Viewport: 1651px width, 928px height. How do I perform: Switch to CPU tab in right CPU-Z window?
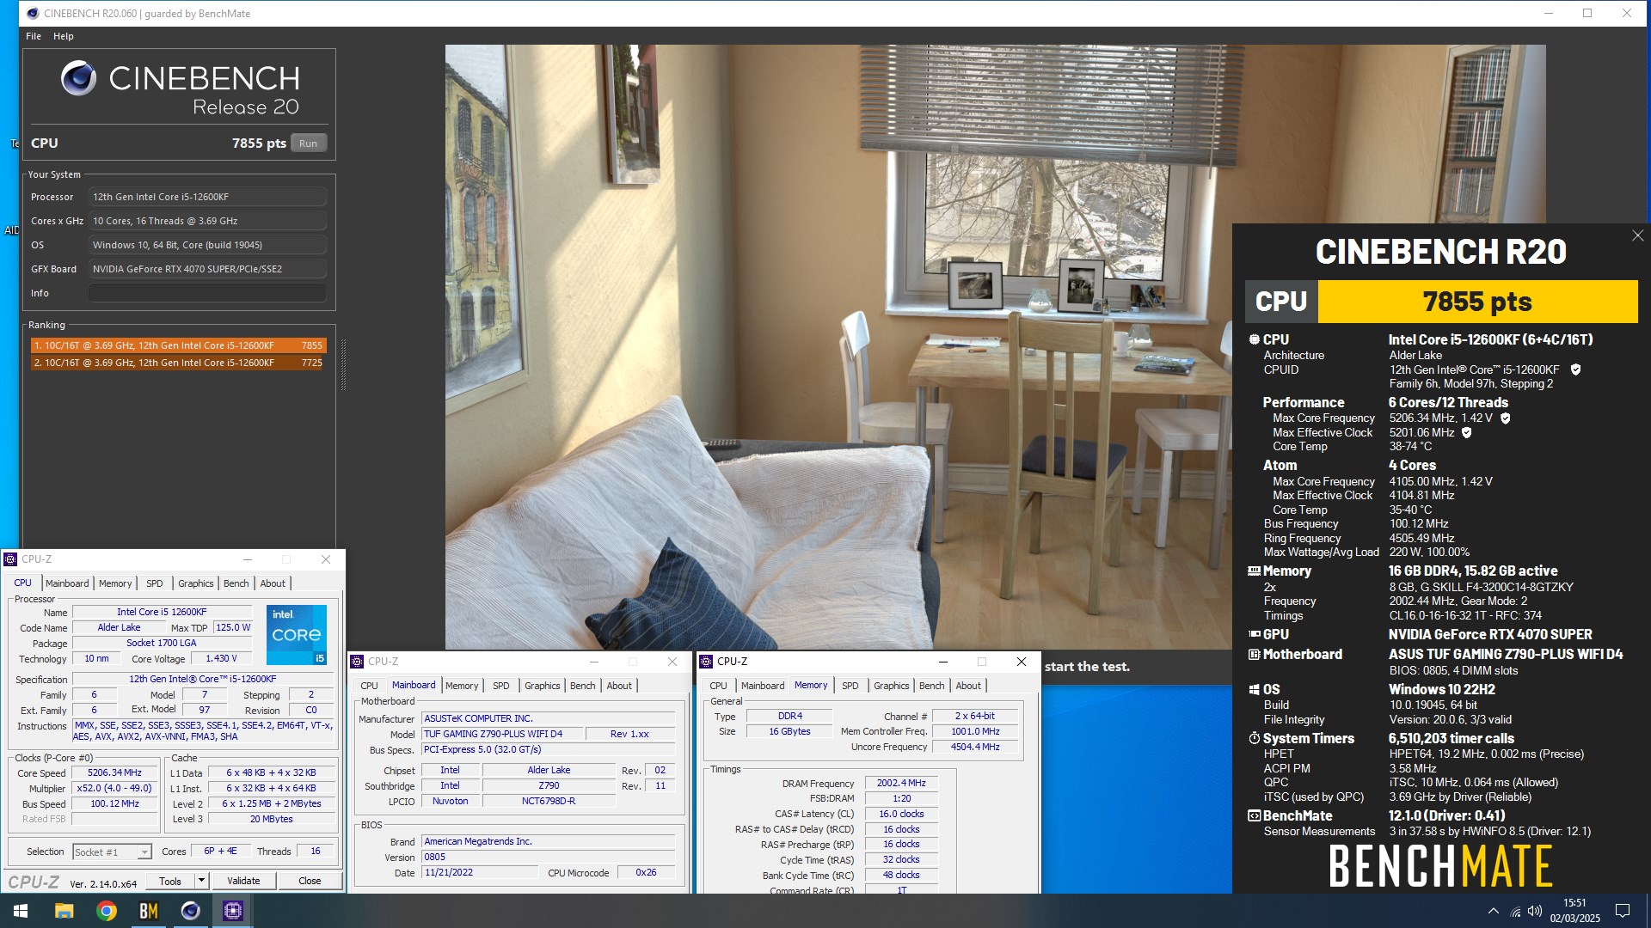coord(718,686)
